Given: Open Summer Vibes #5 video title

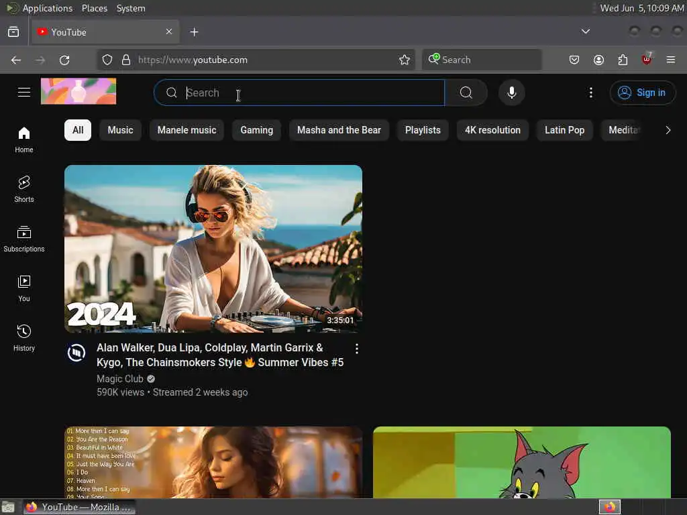Looking at the screenshot, I should [220, 355].
